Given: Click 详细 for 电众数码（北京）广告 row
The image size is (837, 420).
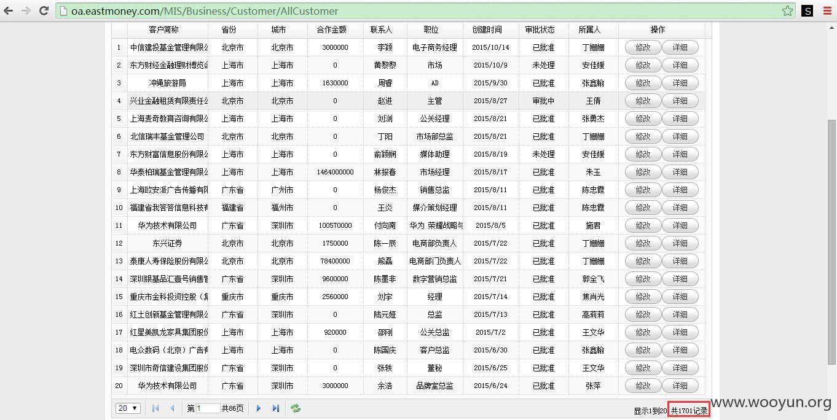Looking at the screenshot, I should (680, 350).
